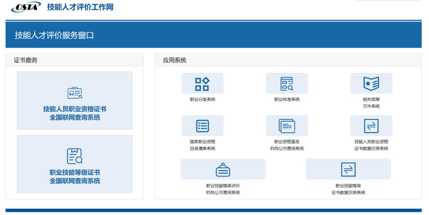Open the 职业分类系统 grid icon

click(x=203, y=83)
